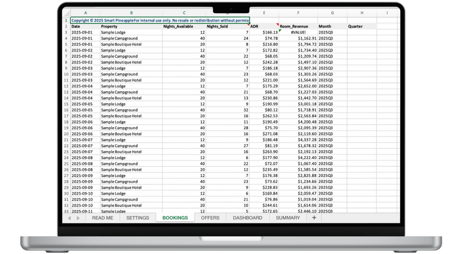Select row 1 header
The image size is (452, 254).
tap(66, 20)
